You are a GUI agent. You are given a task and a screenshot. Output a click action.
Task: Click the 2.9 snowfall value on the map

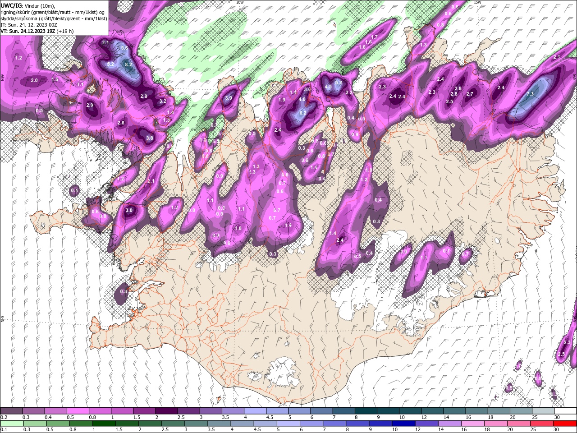pyautogui.click(x=90, y=105)
